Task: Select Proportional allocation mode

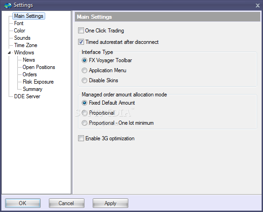Action: tap(84, 113)
